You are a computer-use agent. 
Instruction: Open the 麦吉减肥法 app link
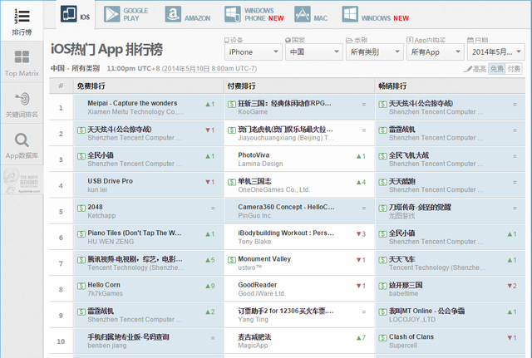254,337
